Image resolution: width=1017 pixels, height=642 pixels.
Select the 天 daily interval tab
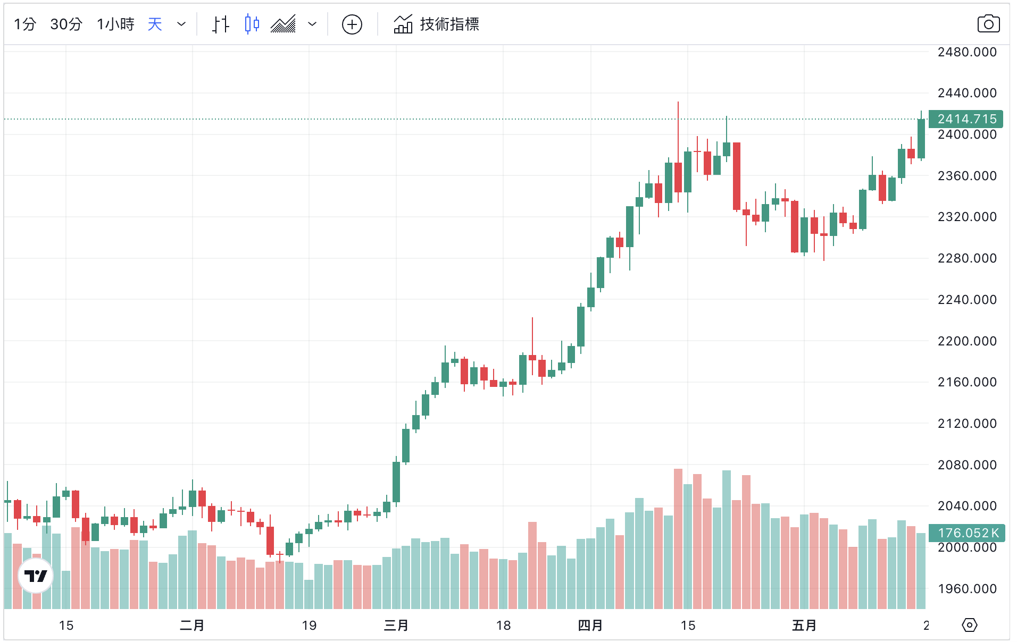[x=155, y=24]
